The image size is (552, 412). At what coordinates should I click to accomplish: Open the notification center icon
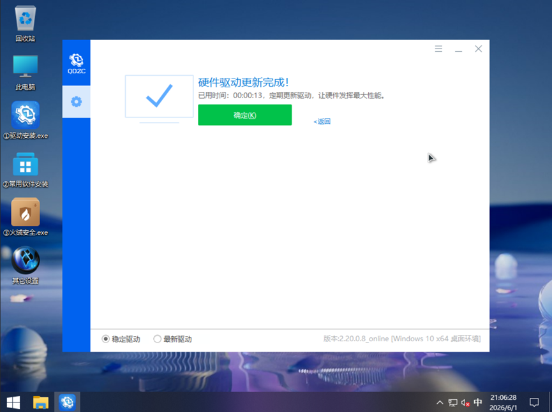[x=534, y=402]
